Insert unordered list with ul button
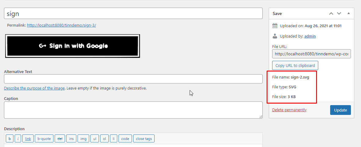 pyautogui.click(x=95, y=138)
